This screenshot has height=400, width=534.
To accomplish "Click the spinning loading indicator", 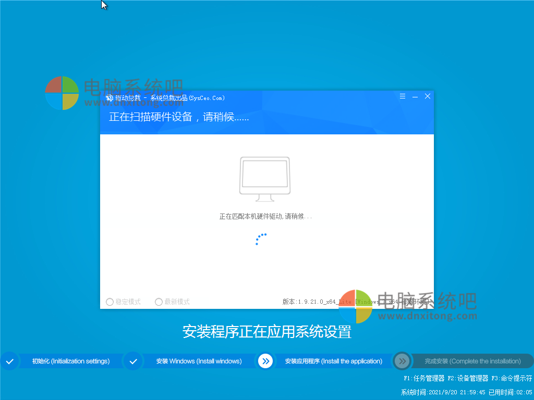I will click(x=261, y=239).
